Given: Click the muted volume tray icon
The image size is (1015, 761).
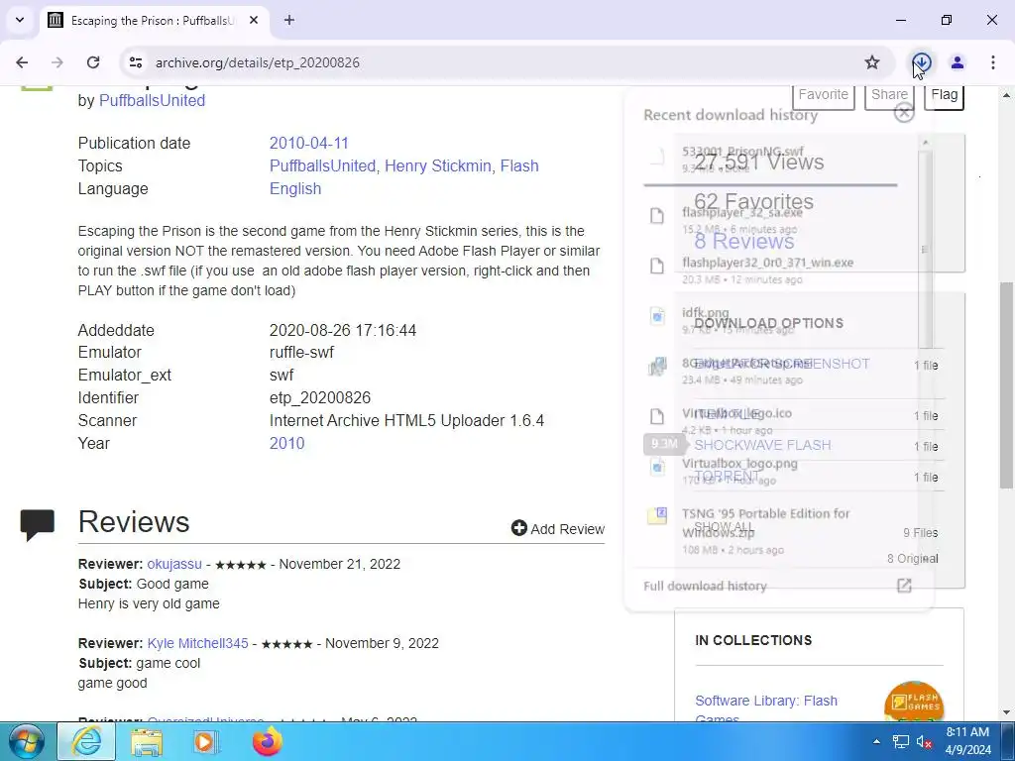Looking at the screenshot, I should (924, 741).
